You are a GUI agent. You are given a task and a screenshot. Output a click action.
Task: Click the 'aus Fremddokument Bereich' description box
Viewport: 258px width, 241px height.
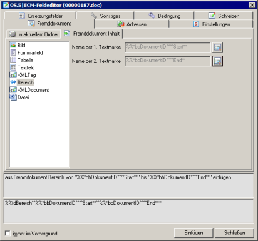[x=129, y=185]
